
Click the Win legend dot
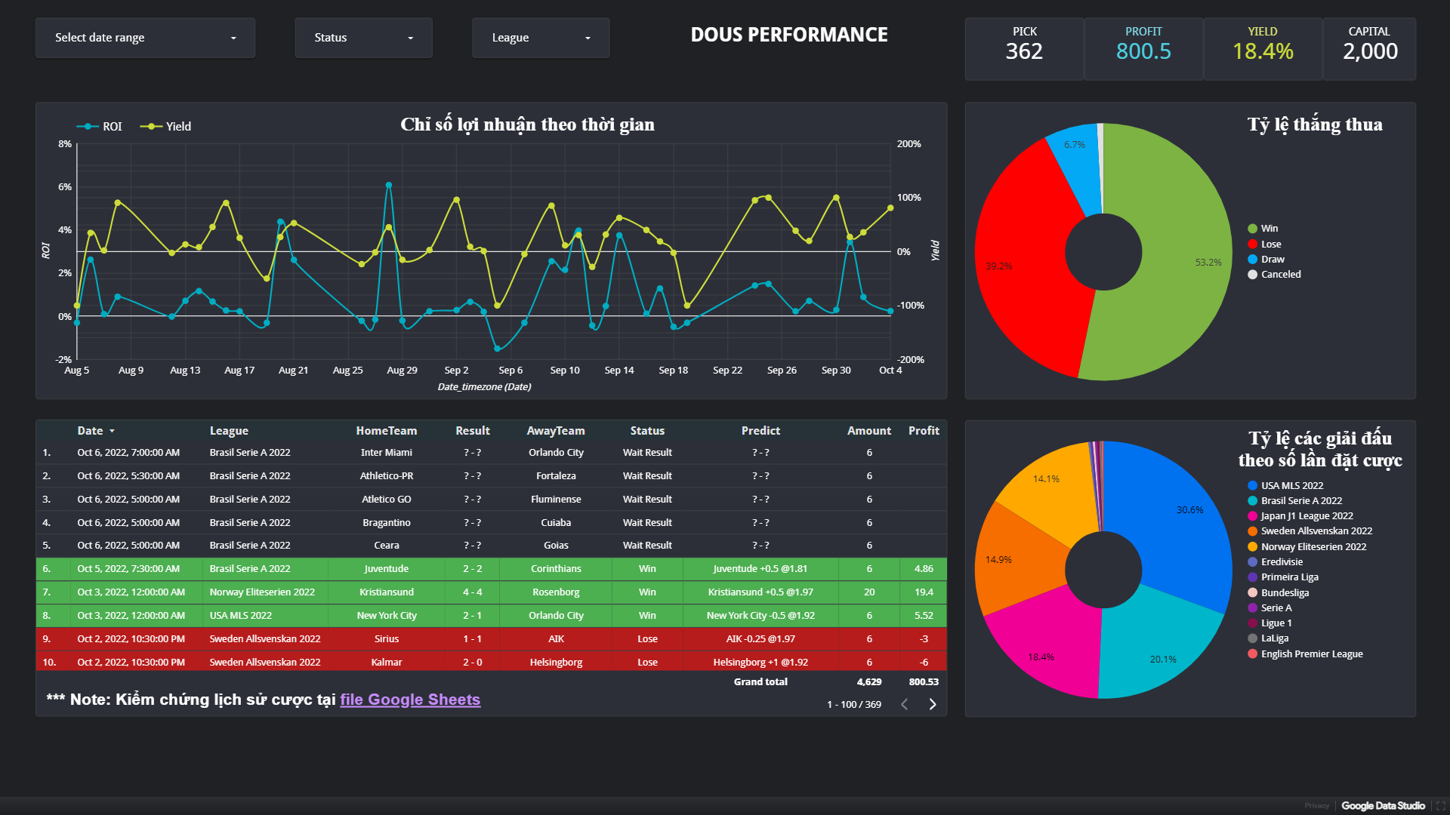pyautogui.click(x=1252, y=229)
